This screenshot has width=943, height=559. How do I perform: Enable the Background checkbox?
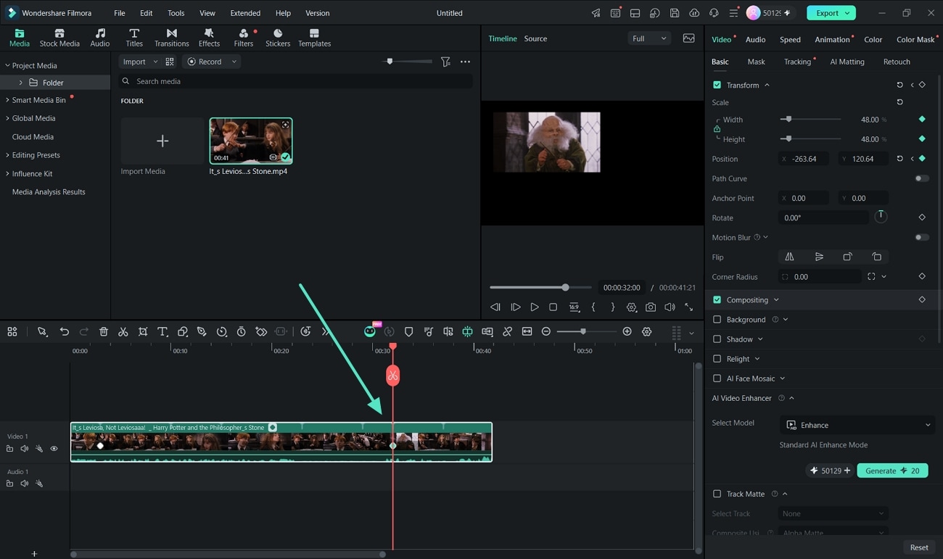(717, 319)
